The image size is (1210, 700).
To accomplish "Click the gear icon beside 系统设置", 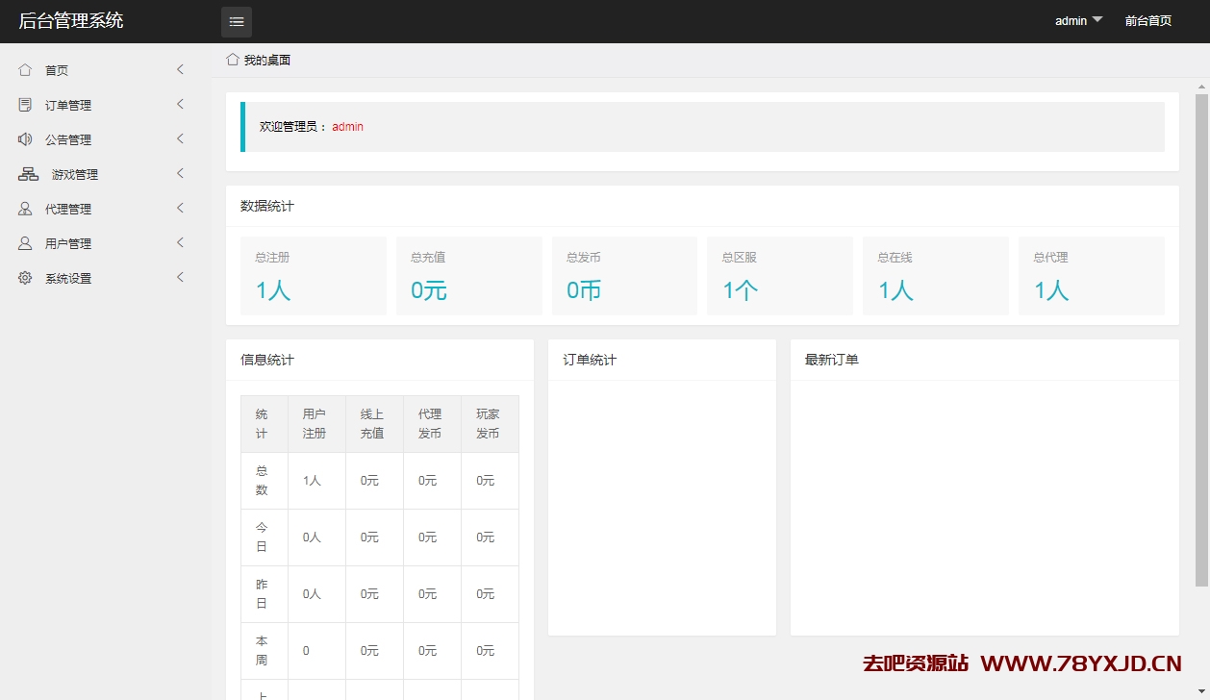I will [25, 278].
